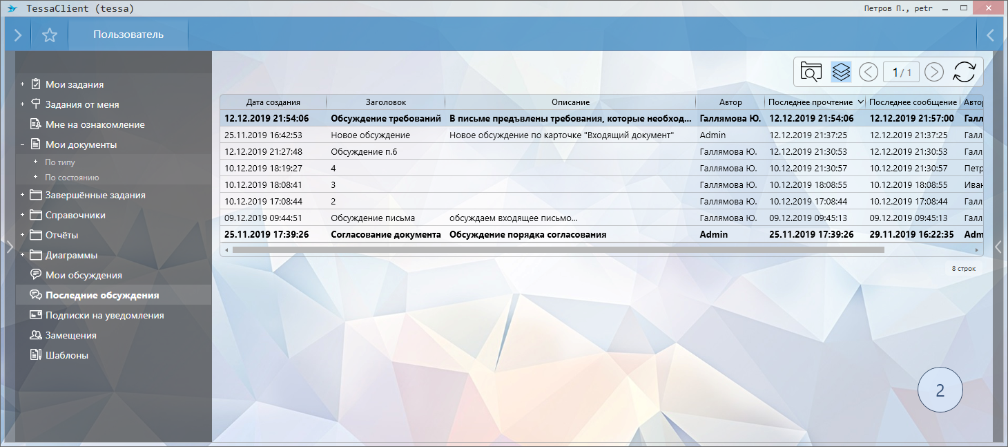Expand the Мои задания tree node

pyautogui.click(x=23, y=84)
